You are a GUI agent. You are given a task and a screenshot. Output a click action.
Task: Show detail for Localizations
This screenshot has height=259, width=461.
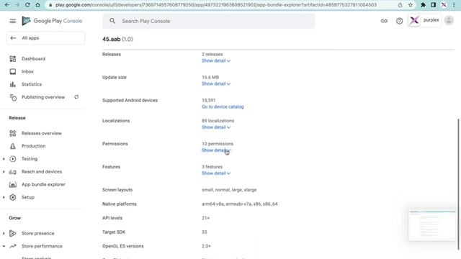216,127
